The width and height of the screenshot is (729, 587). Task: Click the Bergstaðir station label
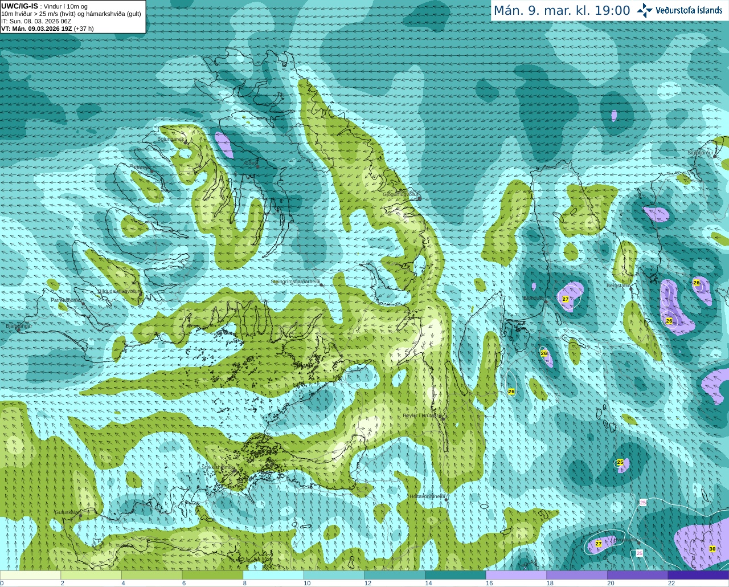pos(618,285)
